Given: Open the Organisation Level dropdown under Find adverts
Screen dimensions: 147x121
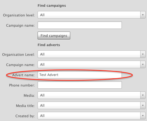Looking at the screenshot, I should (x=92, y=54).
